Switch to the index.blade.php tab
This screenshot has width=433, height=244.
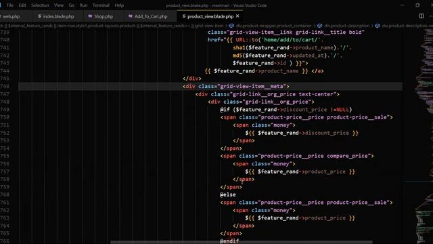pyautogui.click(x=58, y=16)
